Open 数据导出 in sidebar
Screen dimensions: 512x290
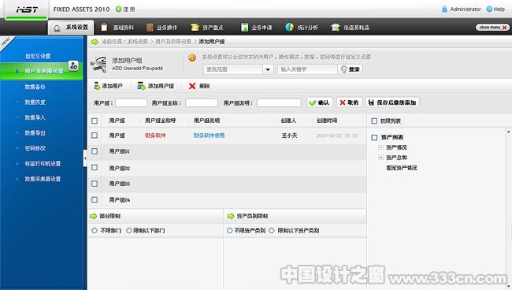(35, 133)
